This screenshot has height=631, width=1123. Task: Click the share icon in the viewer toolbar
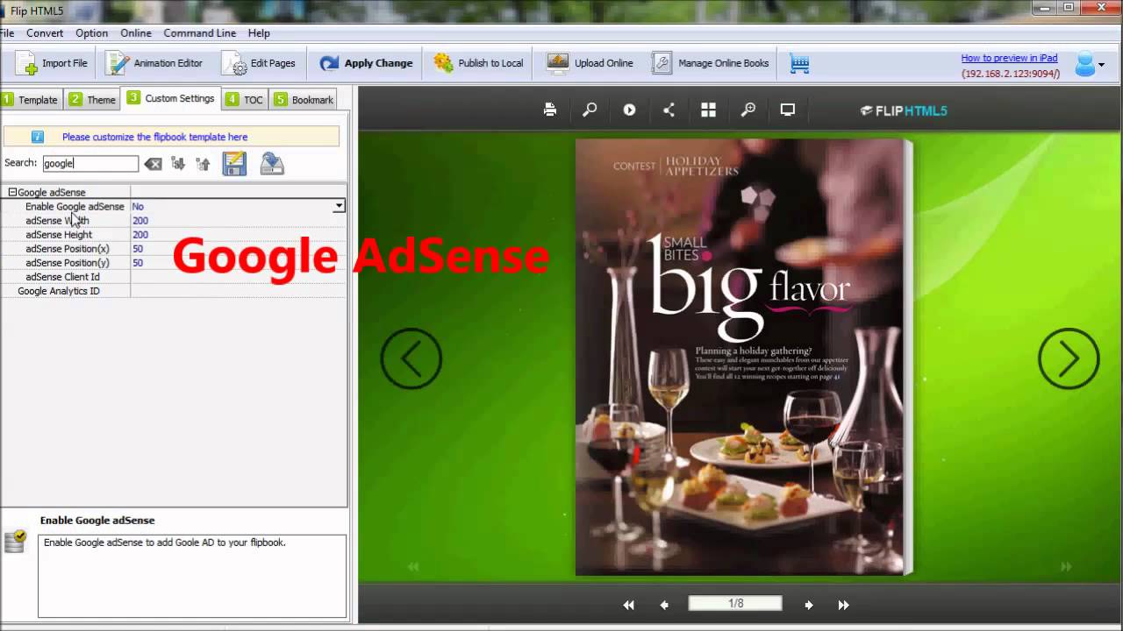tap(669, 110)
